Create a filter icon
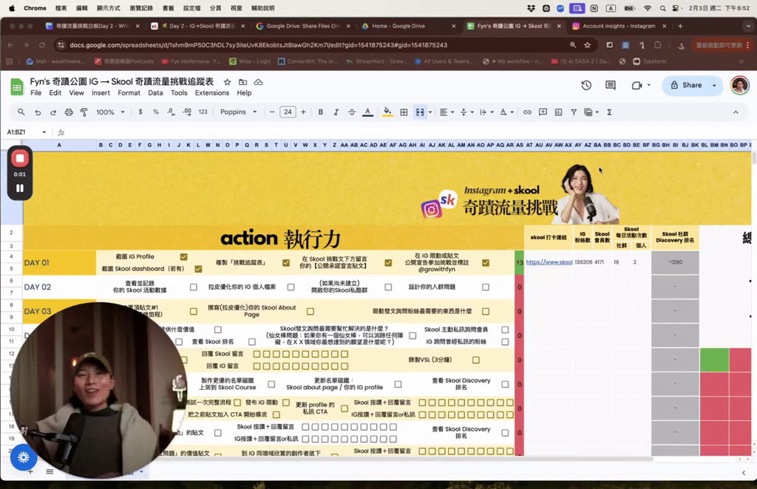This screenshot has height=489, width=757. 574,112
